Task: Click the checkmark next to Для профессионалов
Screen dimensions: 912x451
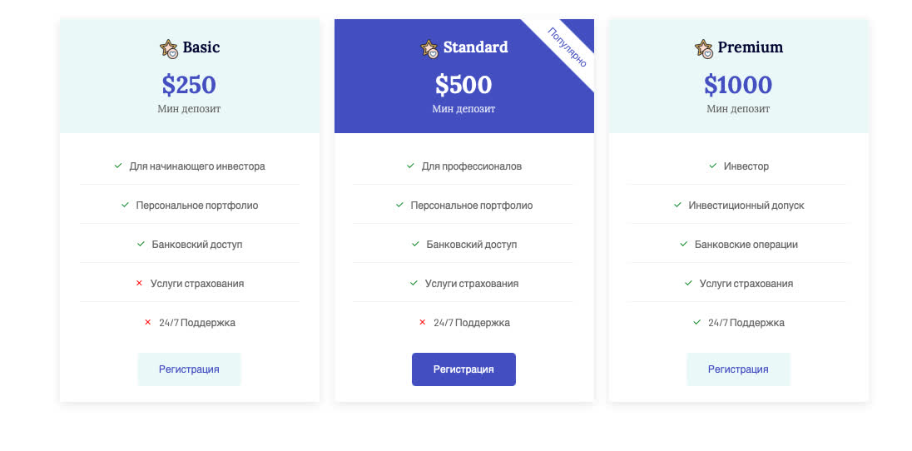Action: (x=410, y=166)
